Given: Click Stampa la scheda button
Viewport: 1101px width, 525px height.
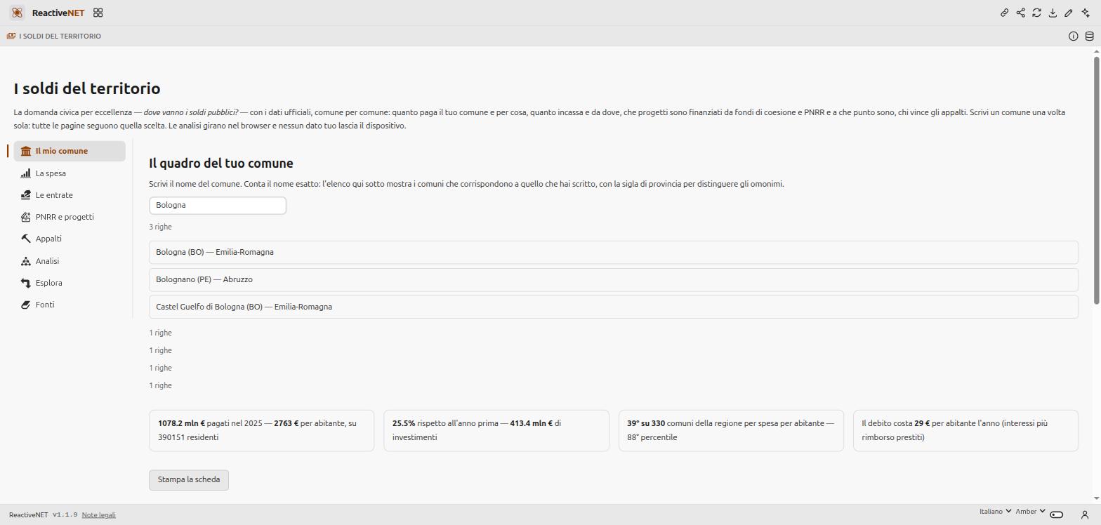Looking at the screenshot, I should [189, 480].
